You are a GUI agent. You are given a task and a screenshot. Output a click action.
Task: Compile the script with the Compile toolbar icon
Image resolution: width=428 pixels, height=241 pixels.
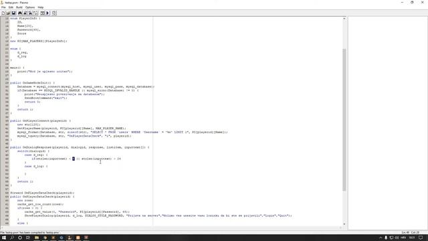click(x=43, y=13)
